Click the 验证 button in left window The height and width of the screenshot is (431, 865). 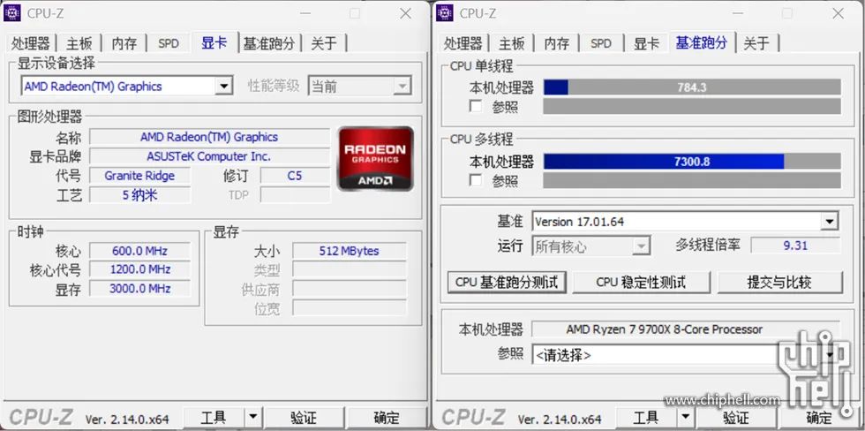coord(304,417)
